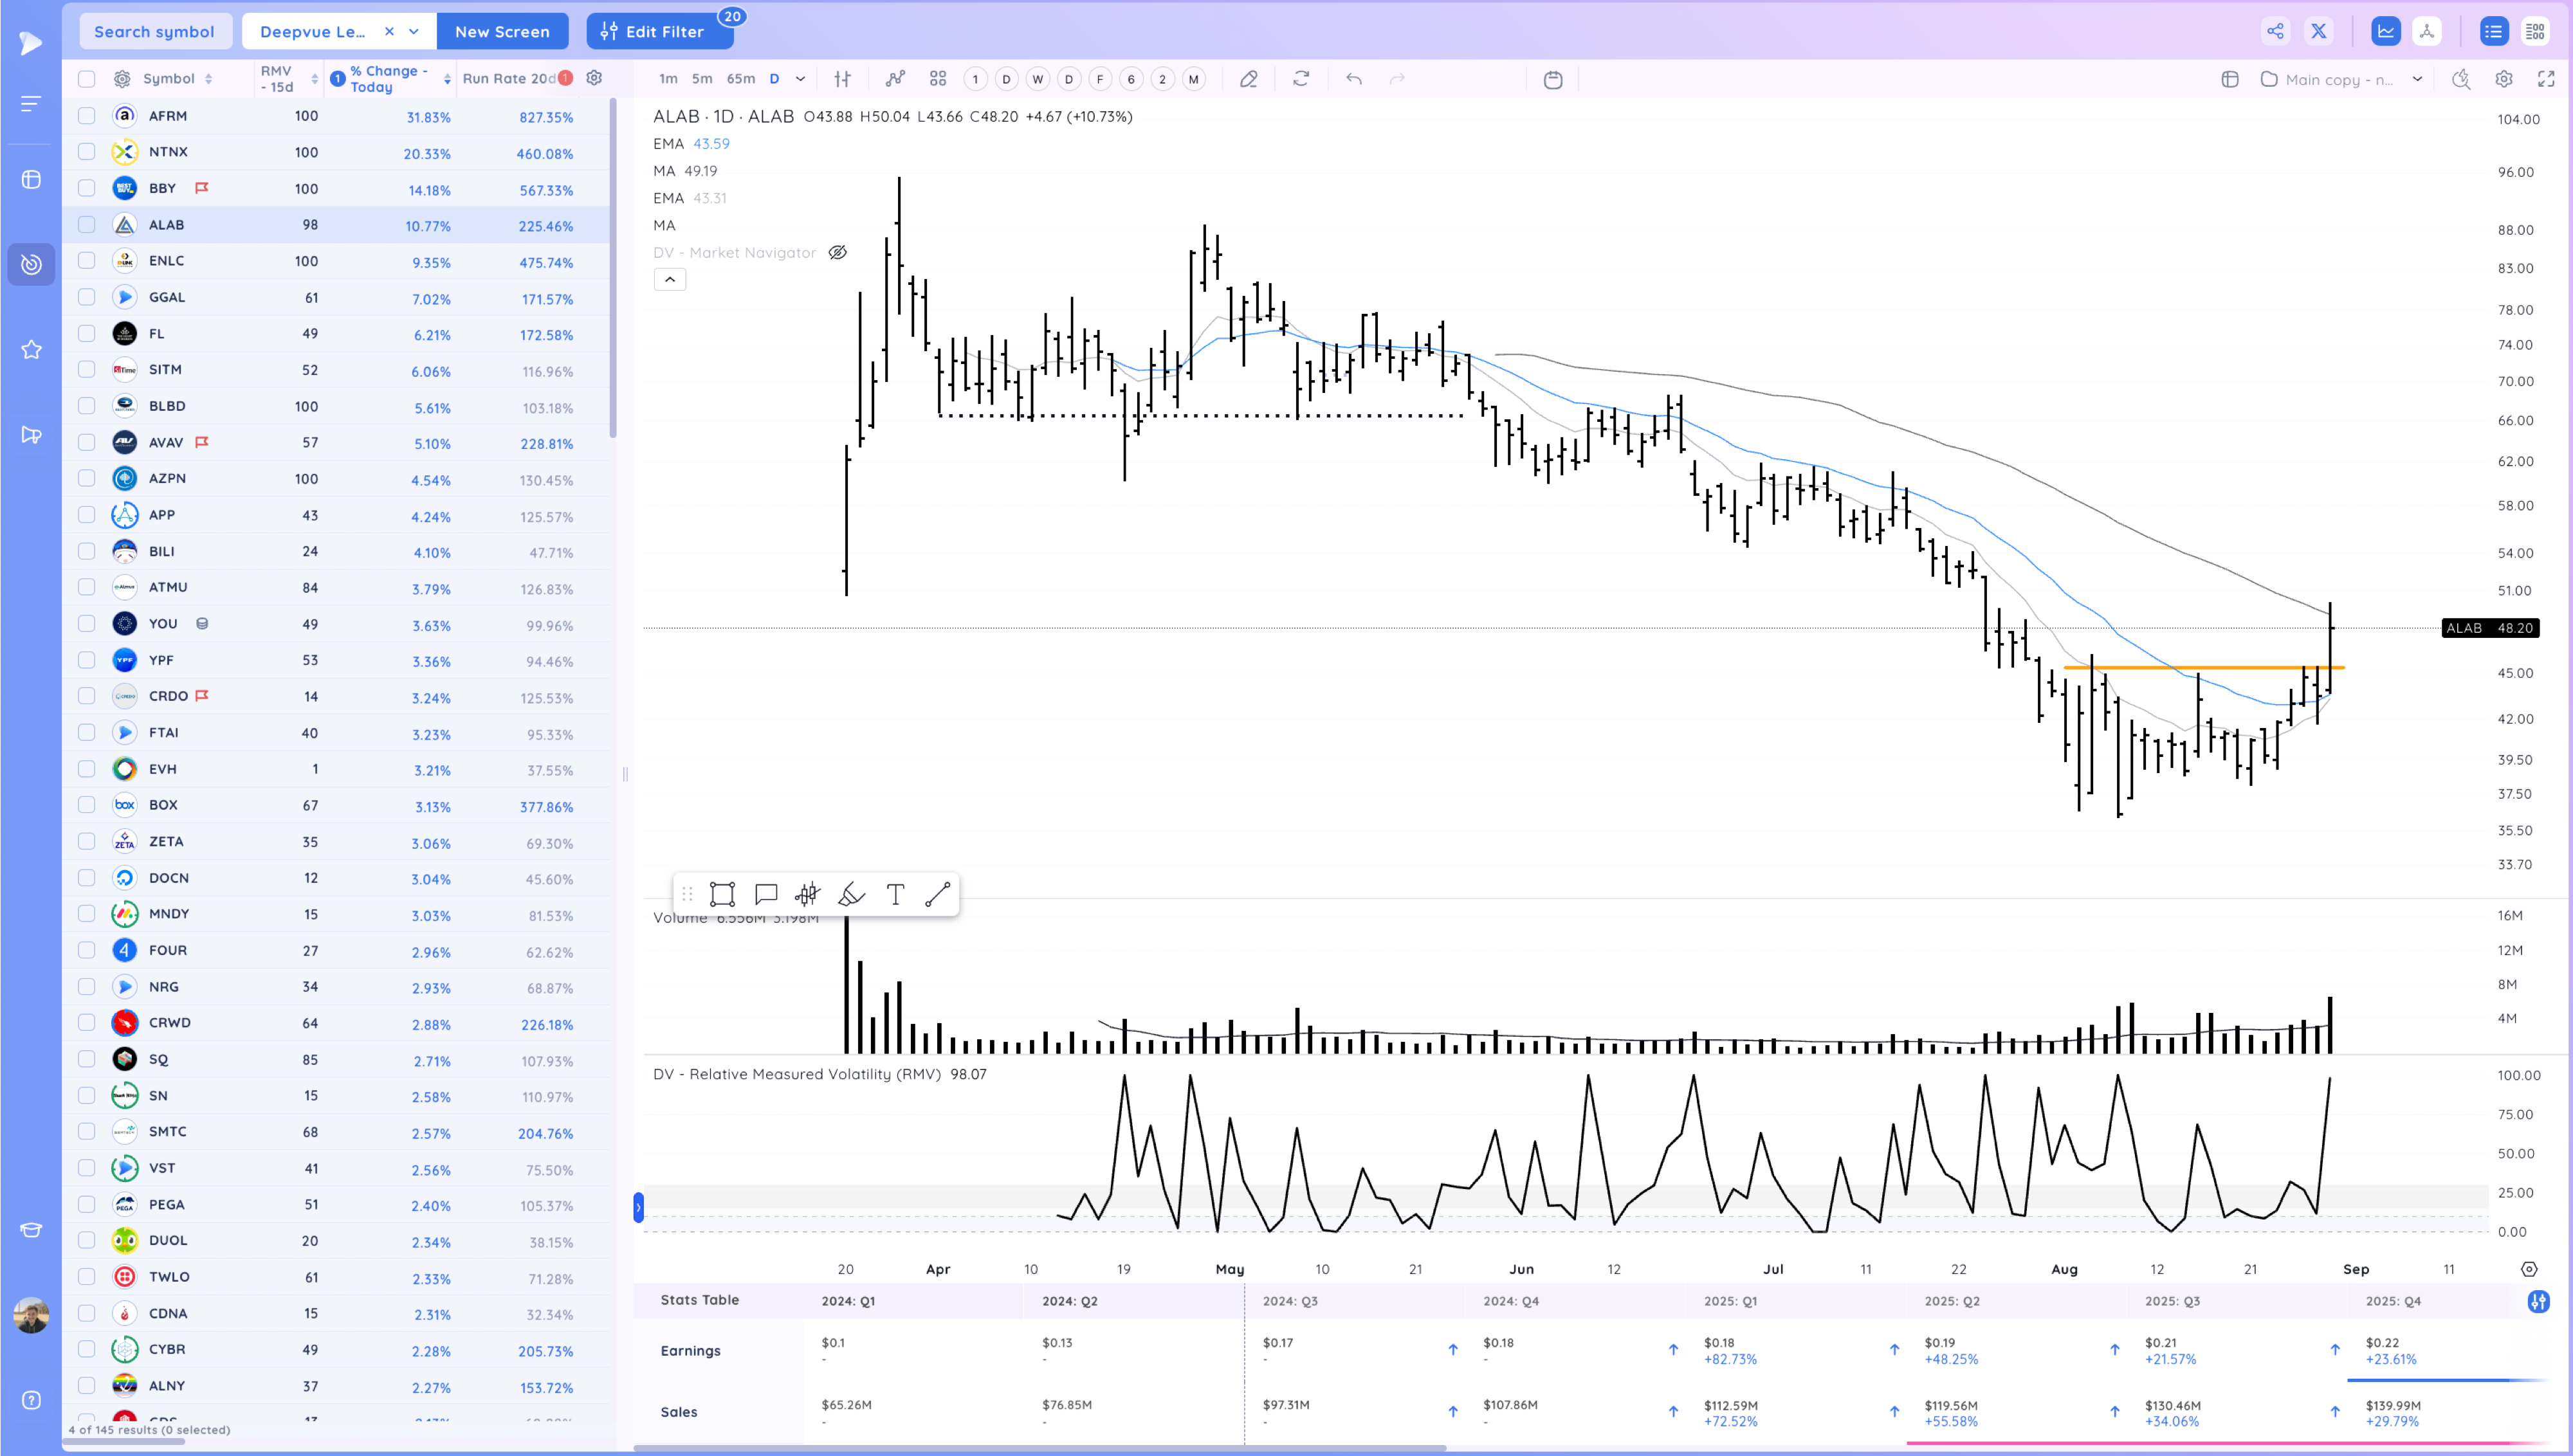Check the AFRM row checkbox
This screenshot has width=2573, height=1456.
87,116
